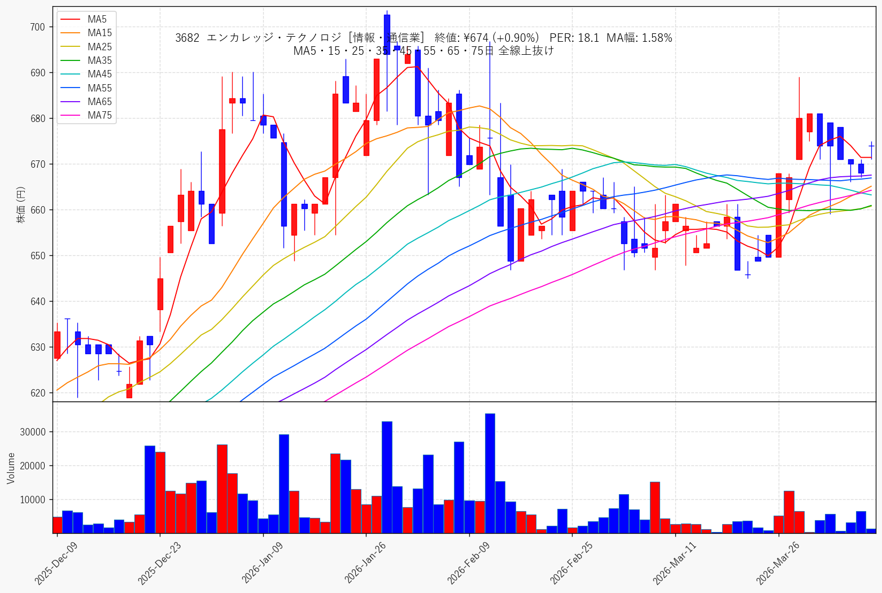This screenshot has height=593, width=882.
Task: Click the magenta MA75 legend line sample
Action: click(71, 116)
